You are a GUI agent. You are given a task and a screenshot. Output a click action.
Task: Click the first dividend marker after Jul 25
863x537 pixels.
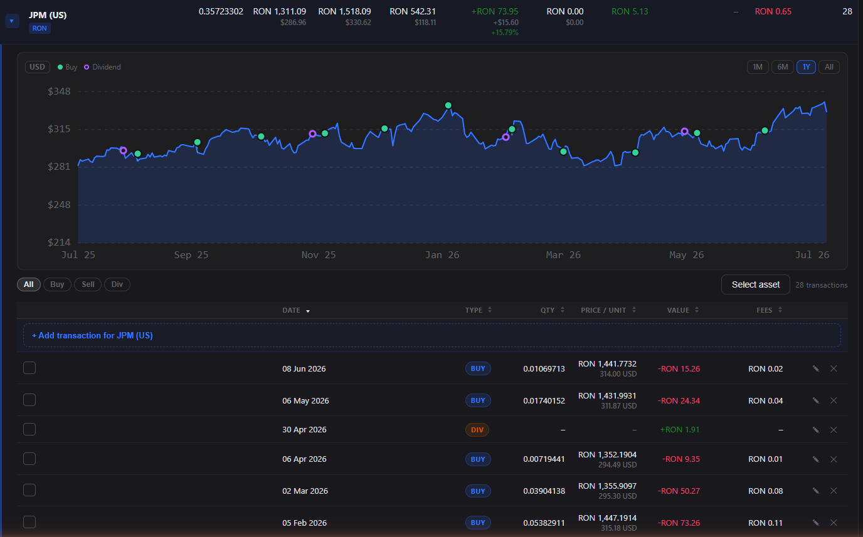(x=123, y=150)
